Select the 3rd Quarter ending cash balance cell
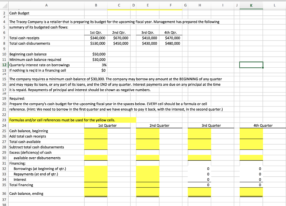The height and width of the screenshot is (206, 286). click(x=199, y=192)
